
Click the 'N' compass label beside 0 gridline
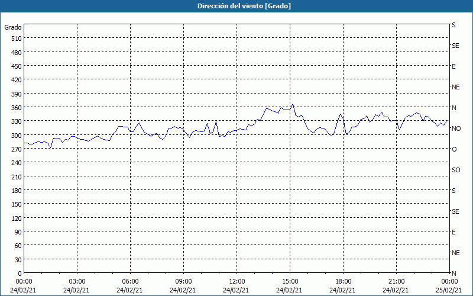click(453, 274)
